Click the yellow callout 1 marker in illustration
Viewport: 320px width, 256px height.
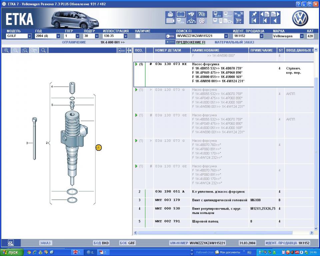click(99, 147)
